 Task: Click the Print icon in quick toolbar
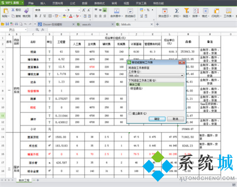[x=16, y=24]
